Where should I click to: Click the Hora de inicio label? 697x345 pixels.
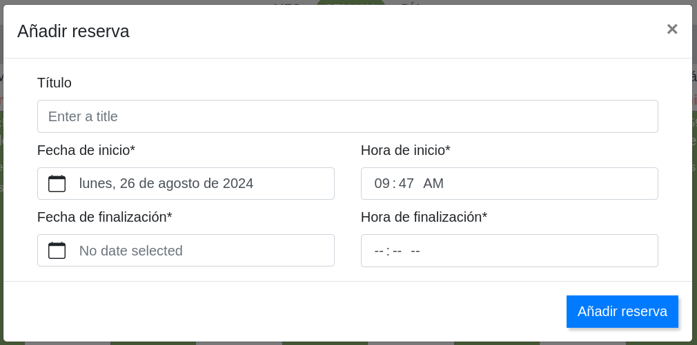(405, 150)
